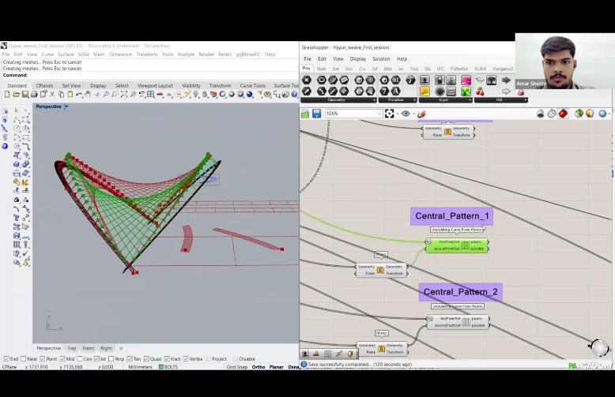The height and width of the screenshot is (397, 615).
Task: Toggle the End osnap checkbox
Action: [6, 359]
